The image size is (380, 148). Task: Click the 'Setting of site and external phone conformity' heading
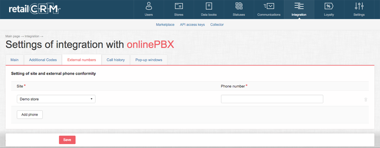point(53,73)
